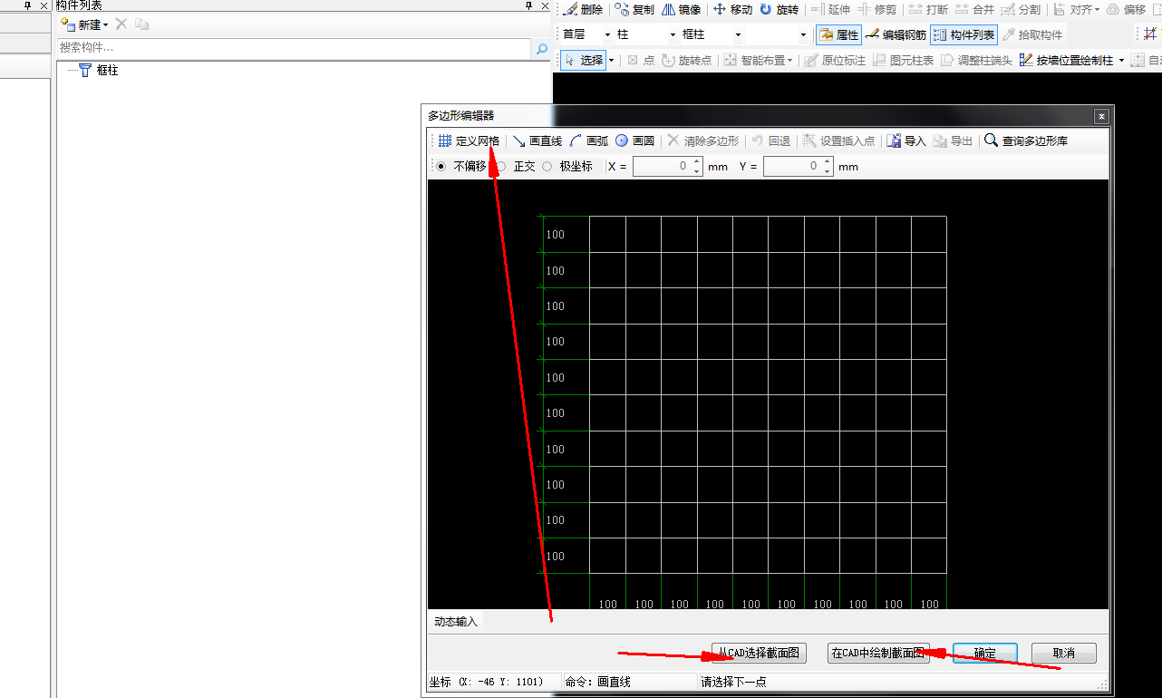The image size is (1162, 698).
Task: Click the 分割 split tool
Action: pos(1021,10)
